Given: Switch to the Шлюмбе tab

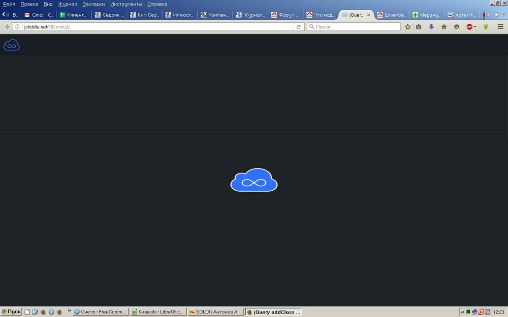Looking at the screenshot, I should [391, 15].
